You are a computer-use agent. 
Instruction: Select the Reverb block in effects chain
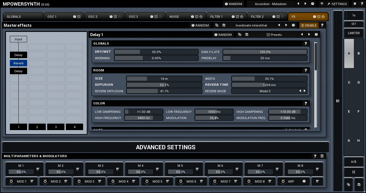coord(18,63)
